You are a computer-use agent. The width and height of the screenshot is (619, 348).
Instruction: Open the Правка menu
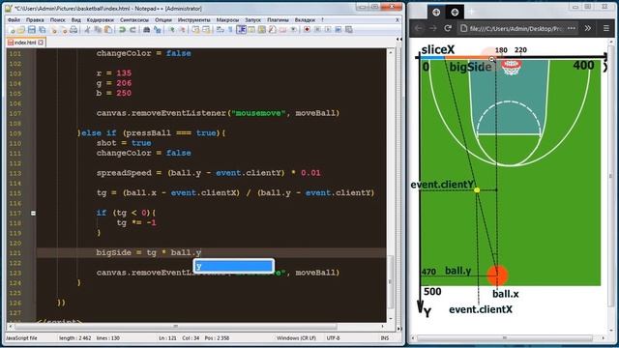coord(35,19)
